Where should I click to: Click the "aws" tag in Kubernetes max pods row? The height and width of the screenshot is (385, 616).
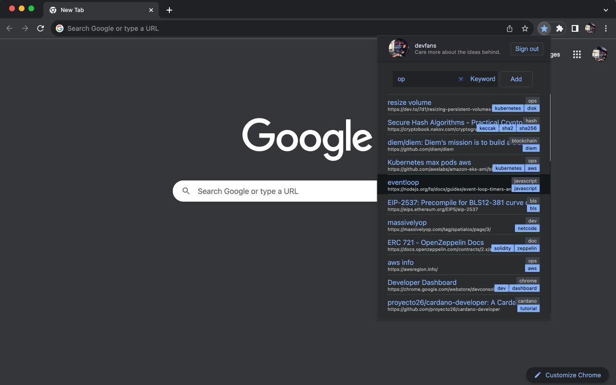(532, 168)
